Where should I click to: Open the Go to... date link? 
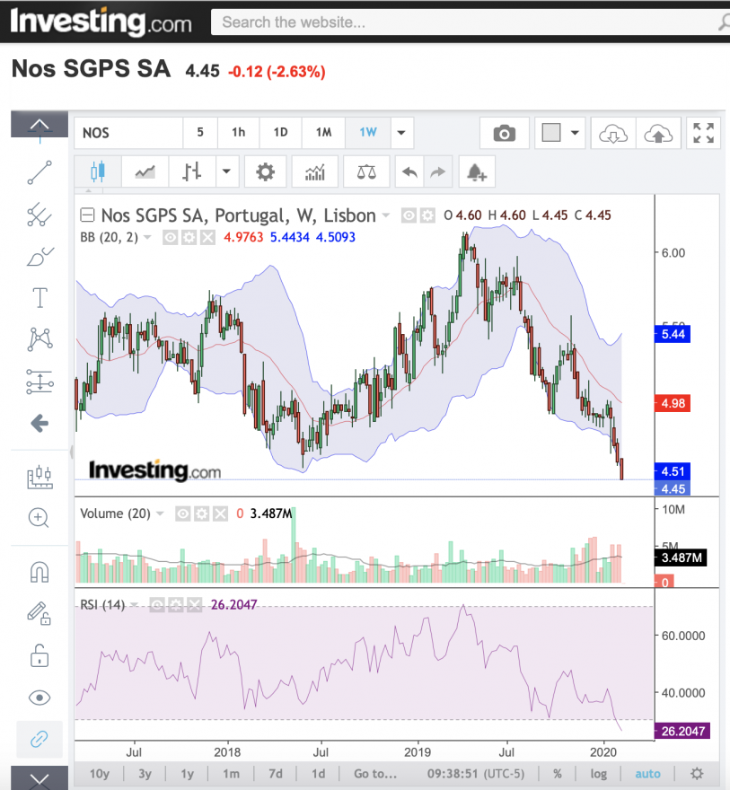375,773
